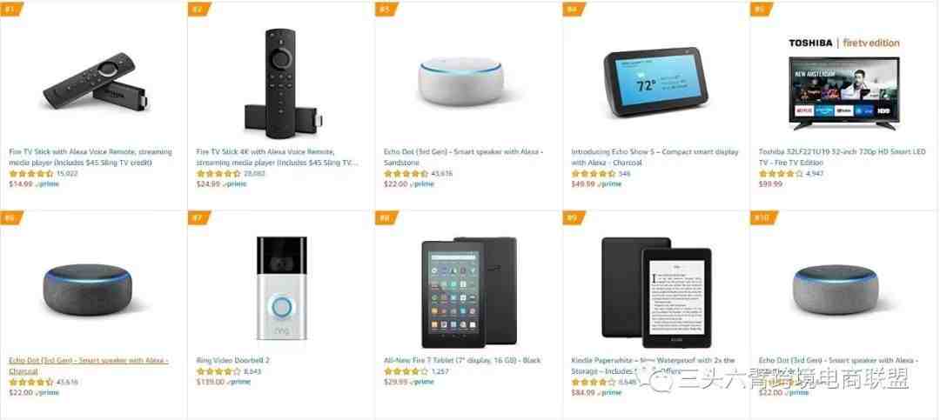View the 43,616 reviews for Echo Dot Sandstone
Viewport: 940px width, 420px height.
442,174
